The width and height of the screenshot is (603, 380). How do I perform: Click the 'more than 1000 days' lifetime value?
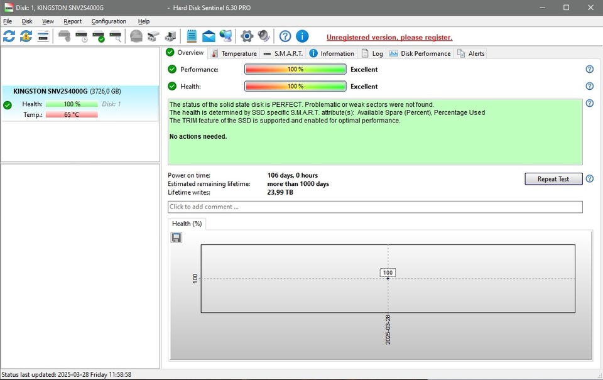pos(298,184)
